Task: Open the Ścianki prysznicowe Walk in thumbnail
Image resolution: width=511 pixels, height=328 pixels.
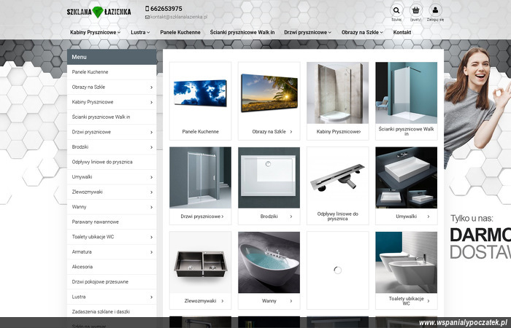Action: tap(406, 93)
